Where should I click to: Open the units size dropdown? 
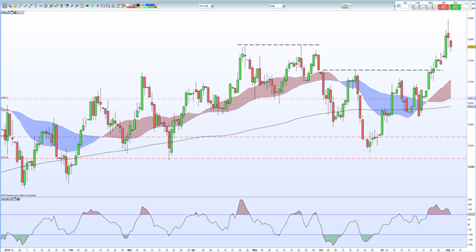206,6
